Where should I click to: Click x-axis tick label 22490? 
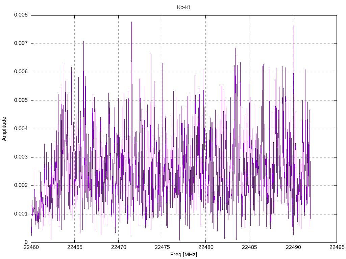click(x=293, y=247)
